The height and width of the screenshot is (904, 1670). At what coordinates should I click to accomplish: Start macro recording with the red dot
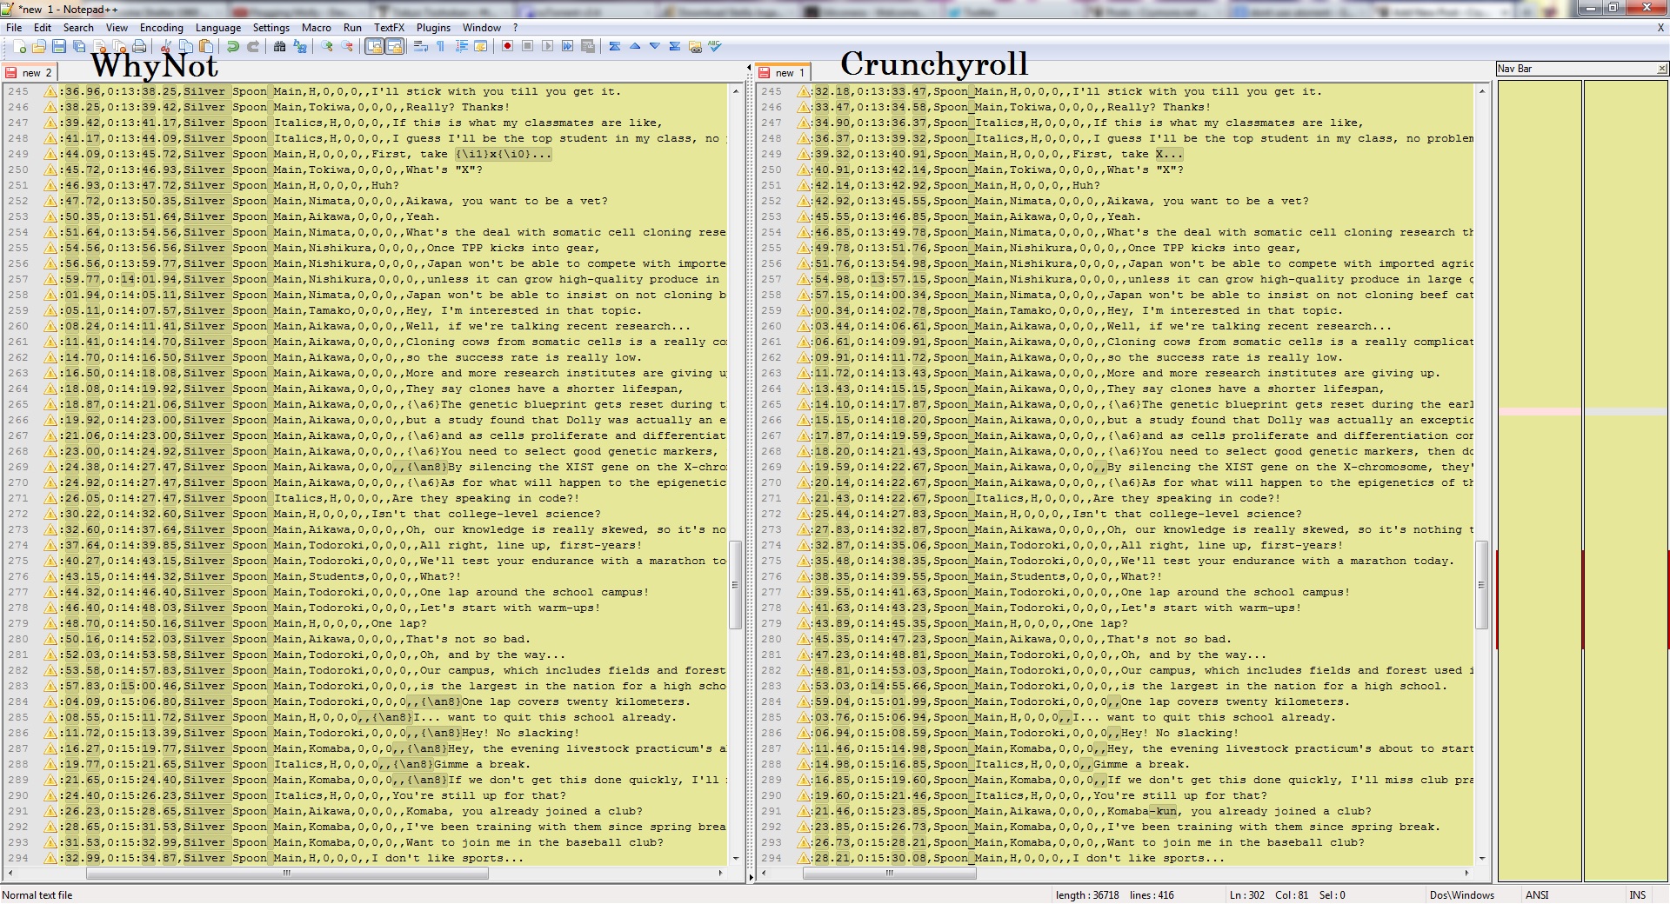pyautogui.click(x=507, y=46)
